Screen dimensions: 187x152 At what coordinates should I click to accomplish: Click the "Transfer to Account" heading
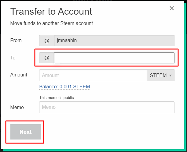(x=51, y=12)
